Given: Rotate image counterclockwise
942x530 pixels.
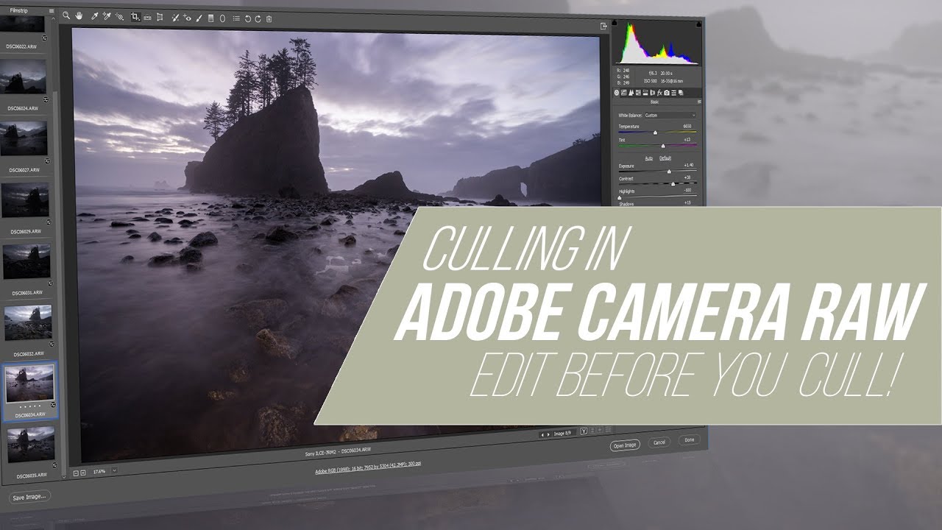Looking at the screenshot, I should point(248,18).
